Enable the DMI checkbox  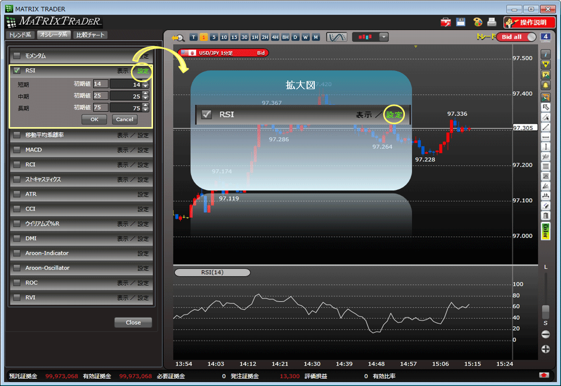click(17, 238)
